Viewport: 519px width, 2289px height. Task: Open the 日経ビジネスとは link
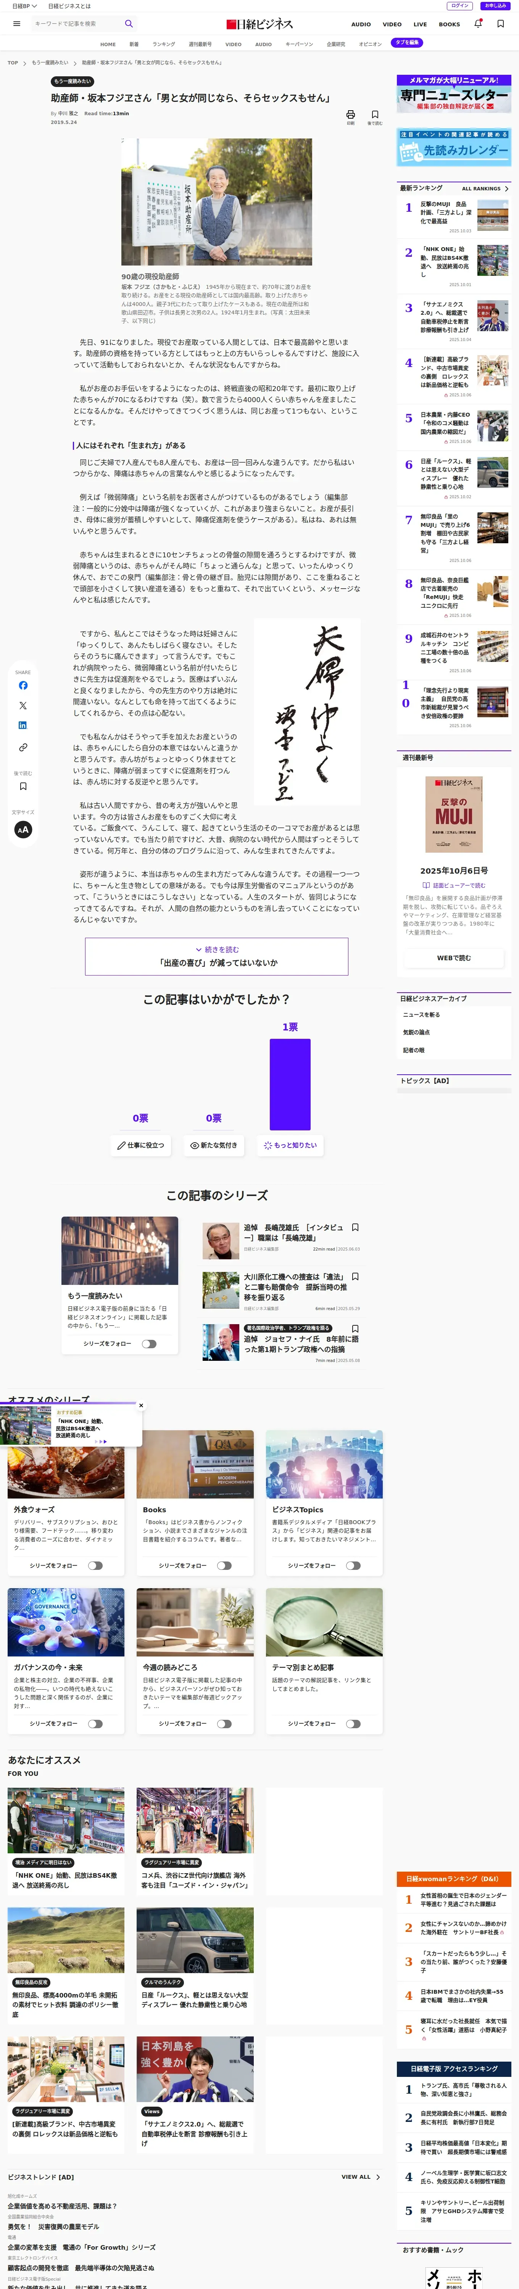[69, 6]
